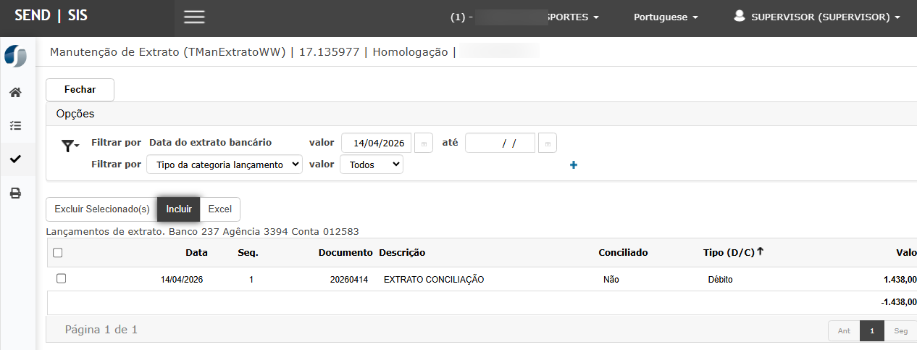
Task: Open the printer icon in sidebar
Action: [x=15, y=193]
